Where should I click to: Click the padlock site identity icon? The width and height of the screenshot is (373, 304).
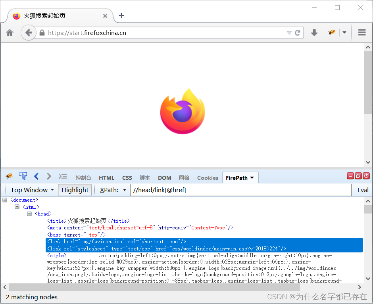coord(42,33)
